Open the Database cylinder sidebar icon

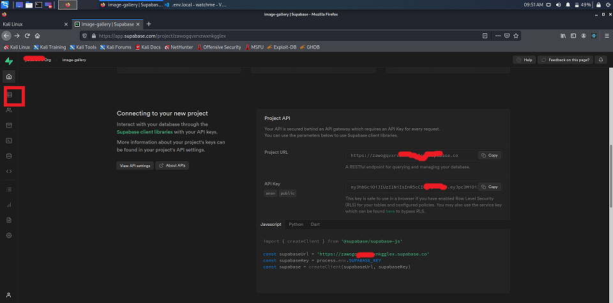(9, 156)
